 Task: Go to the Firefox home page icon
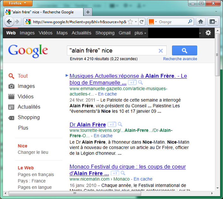pos(201,22)
